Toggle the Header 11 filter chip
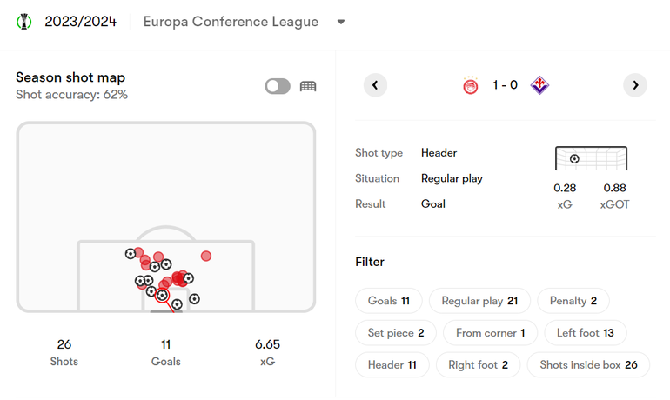Image resolution: width=670 pixels, height=400 pixels. pos(392,364)
